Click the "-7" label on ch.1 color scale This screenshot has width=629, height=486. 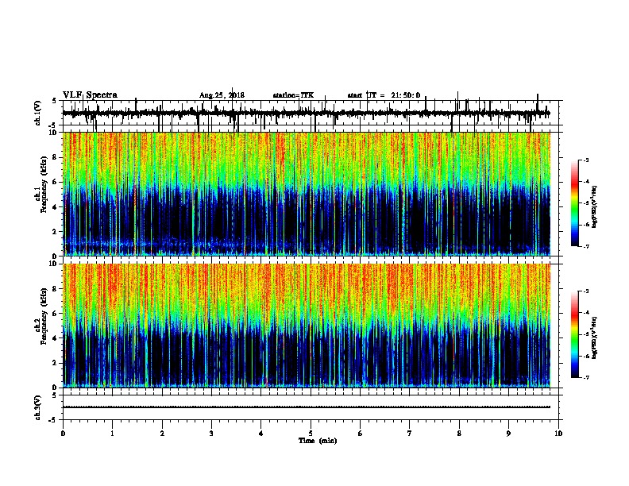tap(585, 246)
